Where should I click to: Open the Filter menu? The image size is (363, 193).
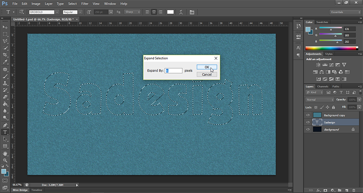pos(85,4)
